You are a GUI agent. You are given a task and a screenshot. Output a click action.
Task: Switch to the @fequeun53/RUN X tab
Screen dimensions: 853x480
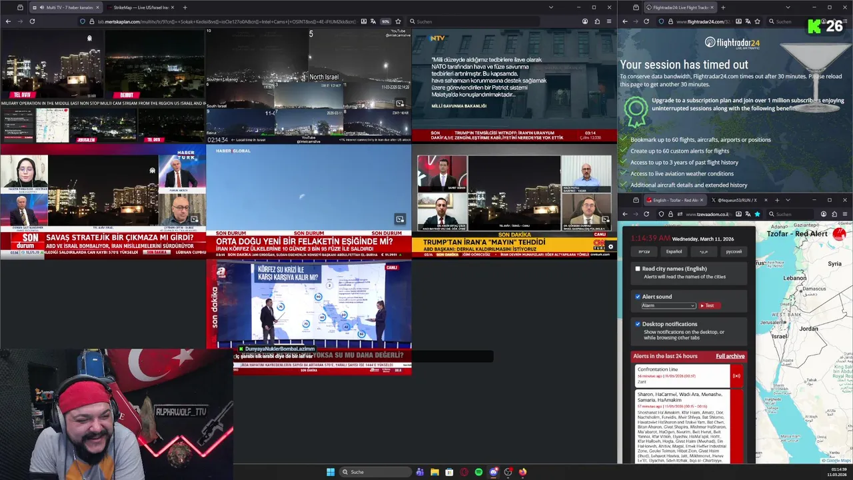pos(738,200)
